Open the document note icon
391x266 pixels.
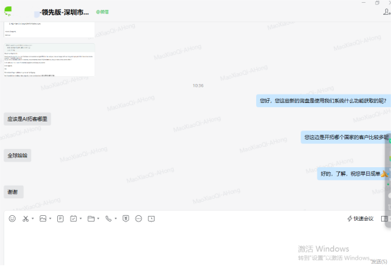tap(61, 219)
